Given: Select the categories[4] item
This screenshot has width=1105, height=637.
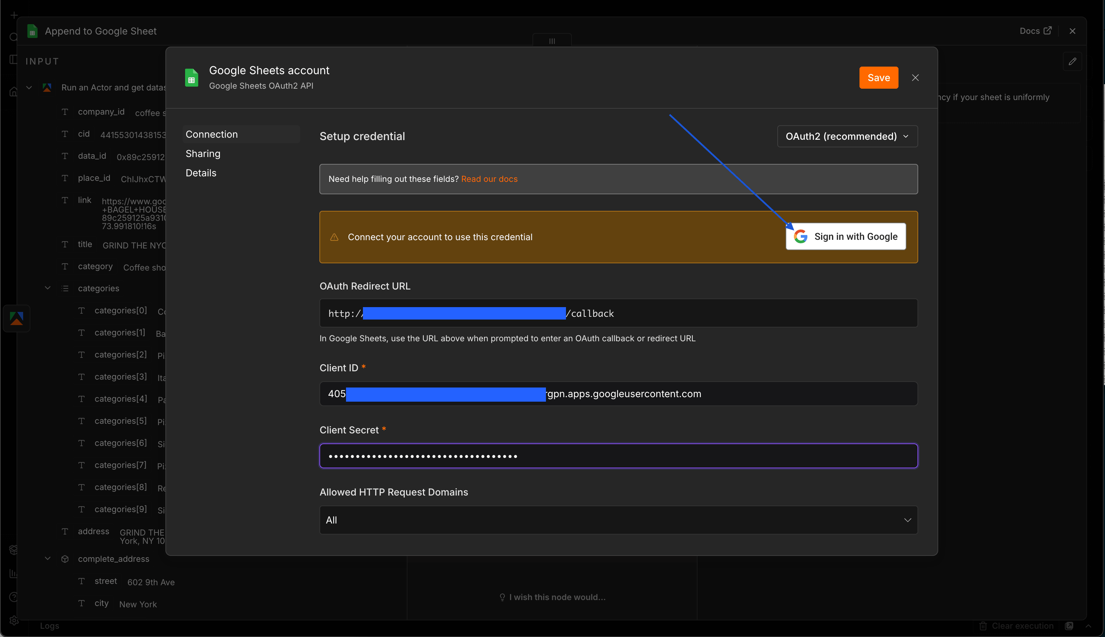Looking at the screenshot, I should (121, 399).
